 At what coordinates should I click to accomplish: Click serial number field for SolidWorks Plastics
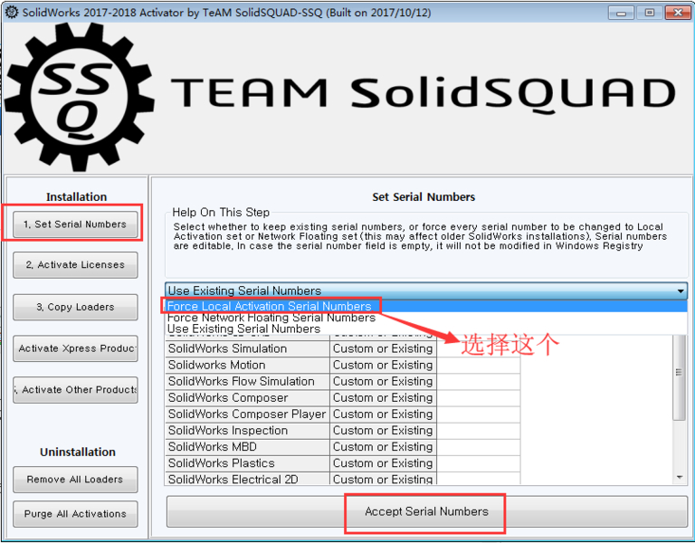click(478, 463)
